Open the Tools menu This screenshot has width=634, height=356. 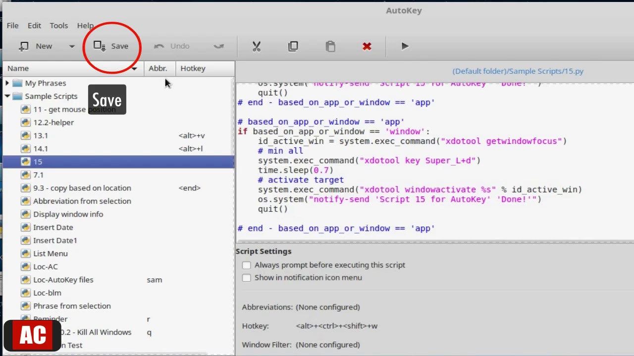tap(58, 26)
